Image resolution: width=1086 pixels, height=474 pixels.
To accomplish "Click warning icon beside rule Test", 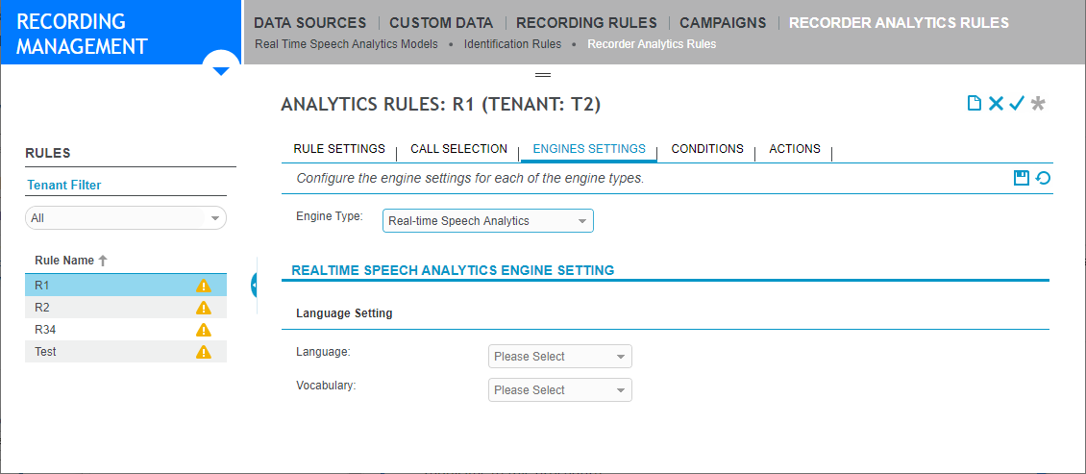I will point(203,351).
